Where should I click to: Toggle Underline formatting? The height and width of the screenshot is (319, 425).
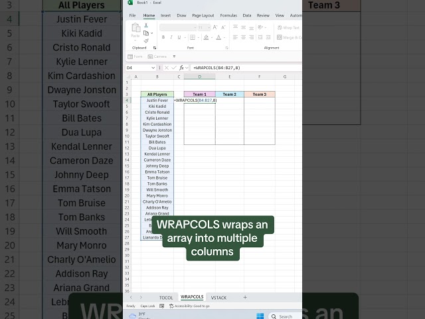click(x=179, y=37)
